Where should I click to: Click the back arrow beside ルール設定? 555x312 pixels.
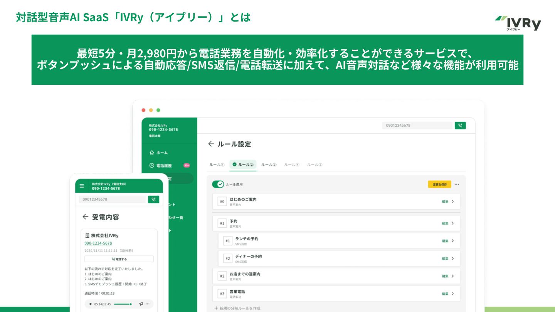click(211, 144)
